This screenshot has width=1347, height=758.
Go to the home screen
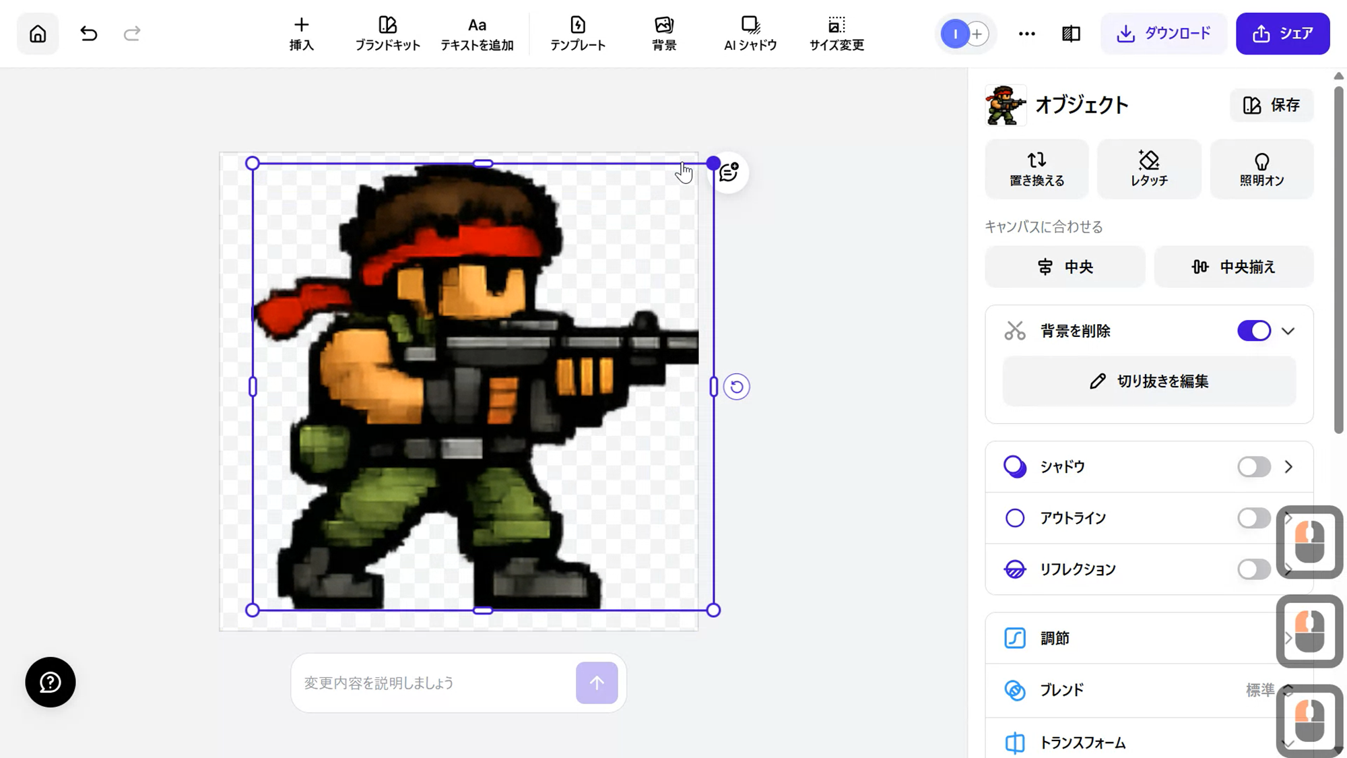coord(38,34)
